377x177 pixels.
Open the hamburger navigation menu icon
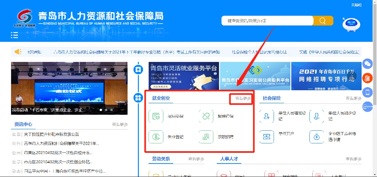14,35
